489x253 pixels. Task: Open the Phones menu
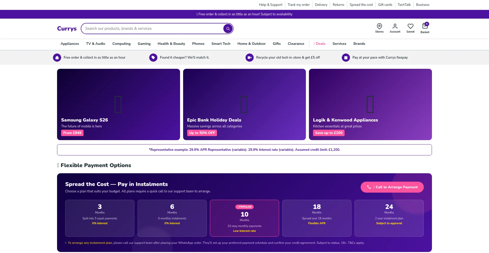tap(198, 44)
